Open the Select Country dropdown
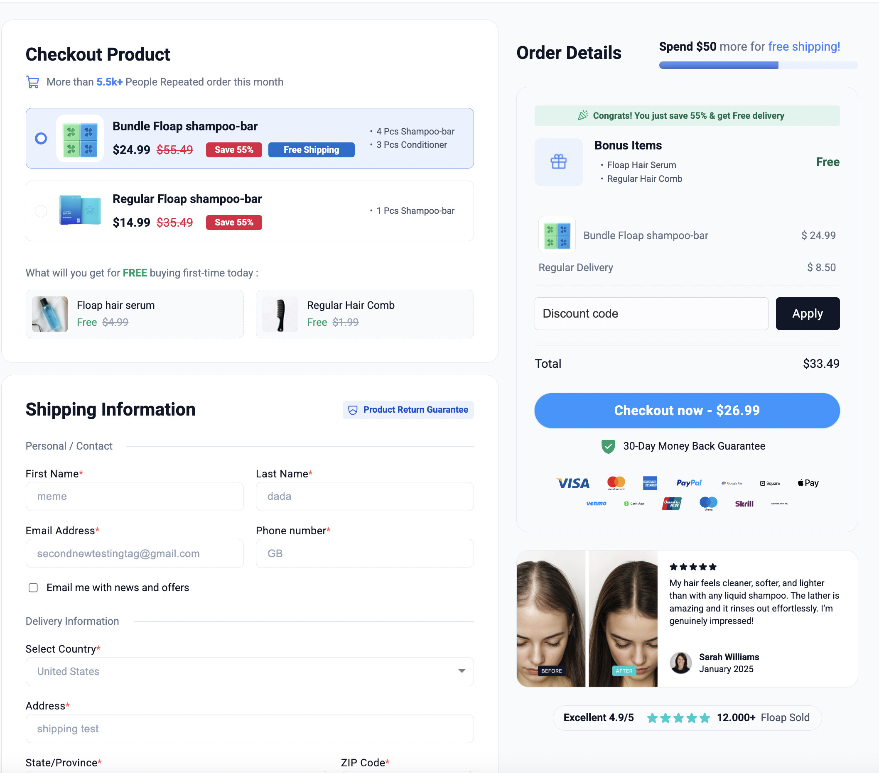The height and width of the screenshot is (773, 879). coord(249,671)
